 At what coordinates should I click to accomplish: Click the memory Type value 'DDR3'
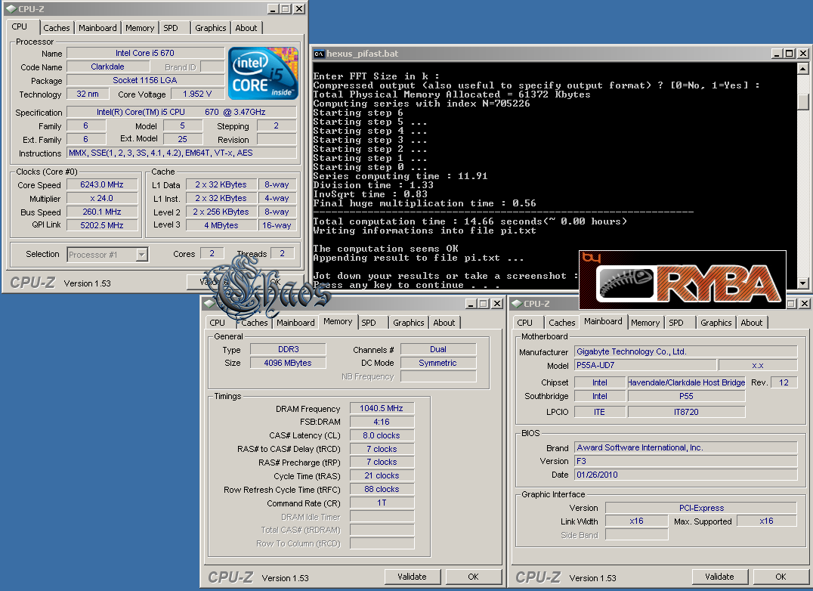[289, 349]
